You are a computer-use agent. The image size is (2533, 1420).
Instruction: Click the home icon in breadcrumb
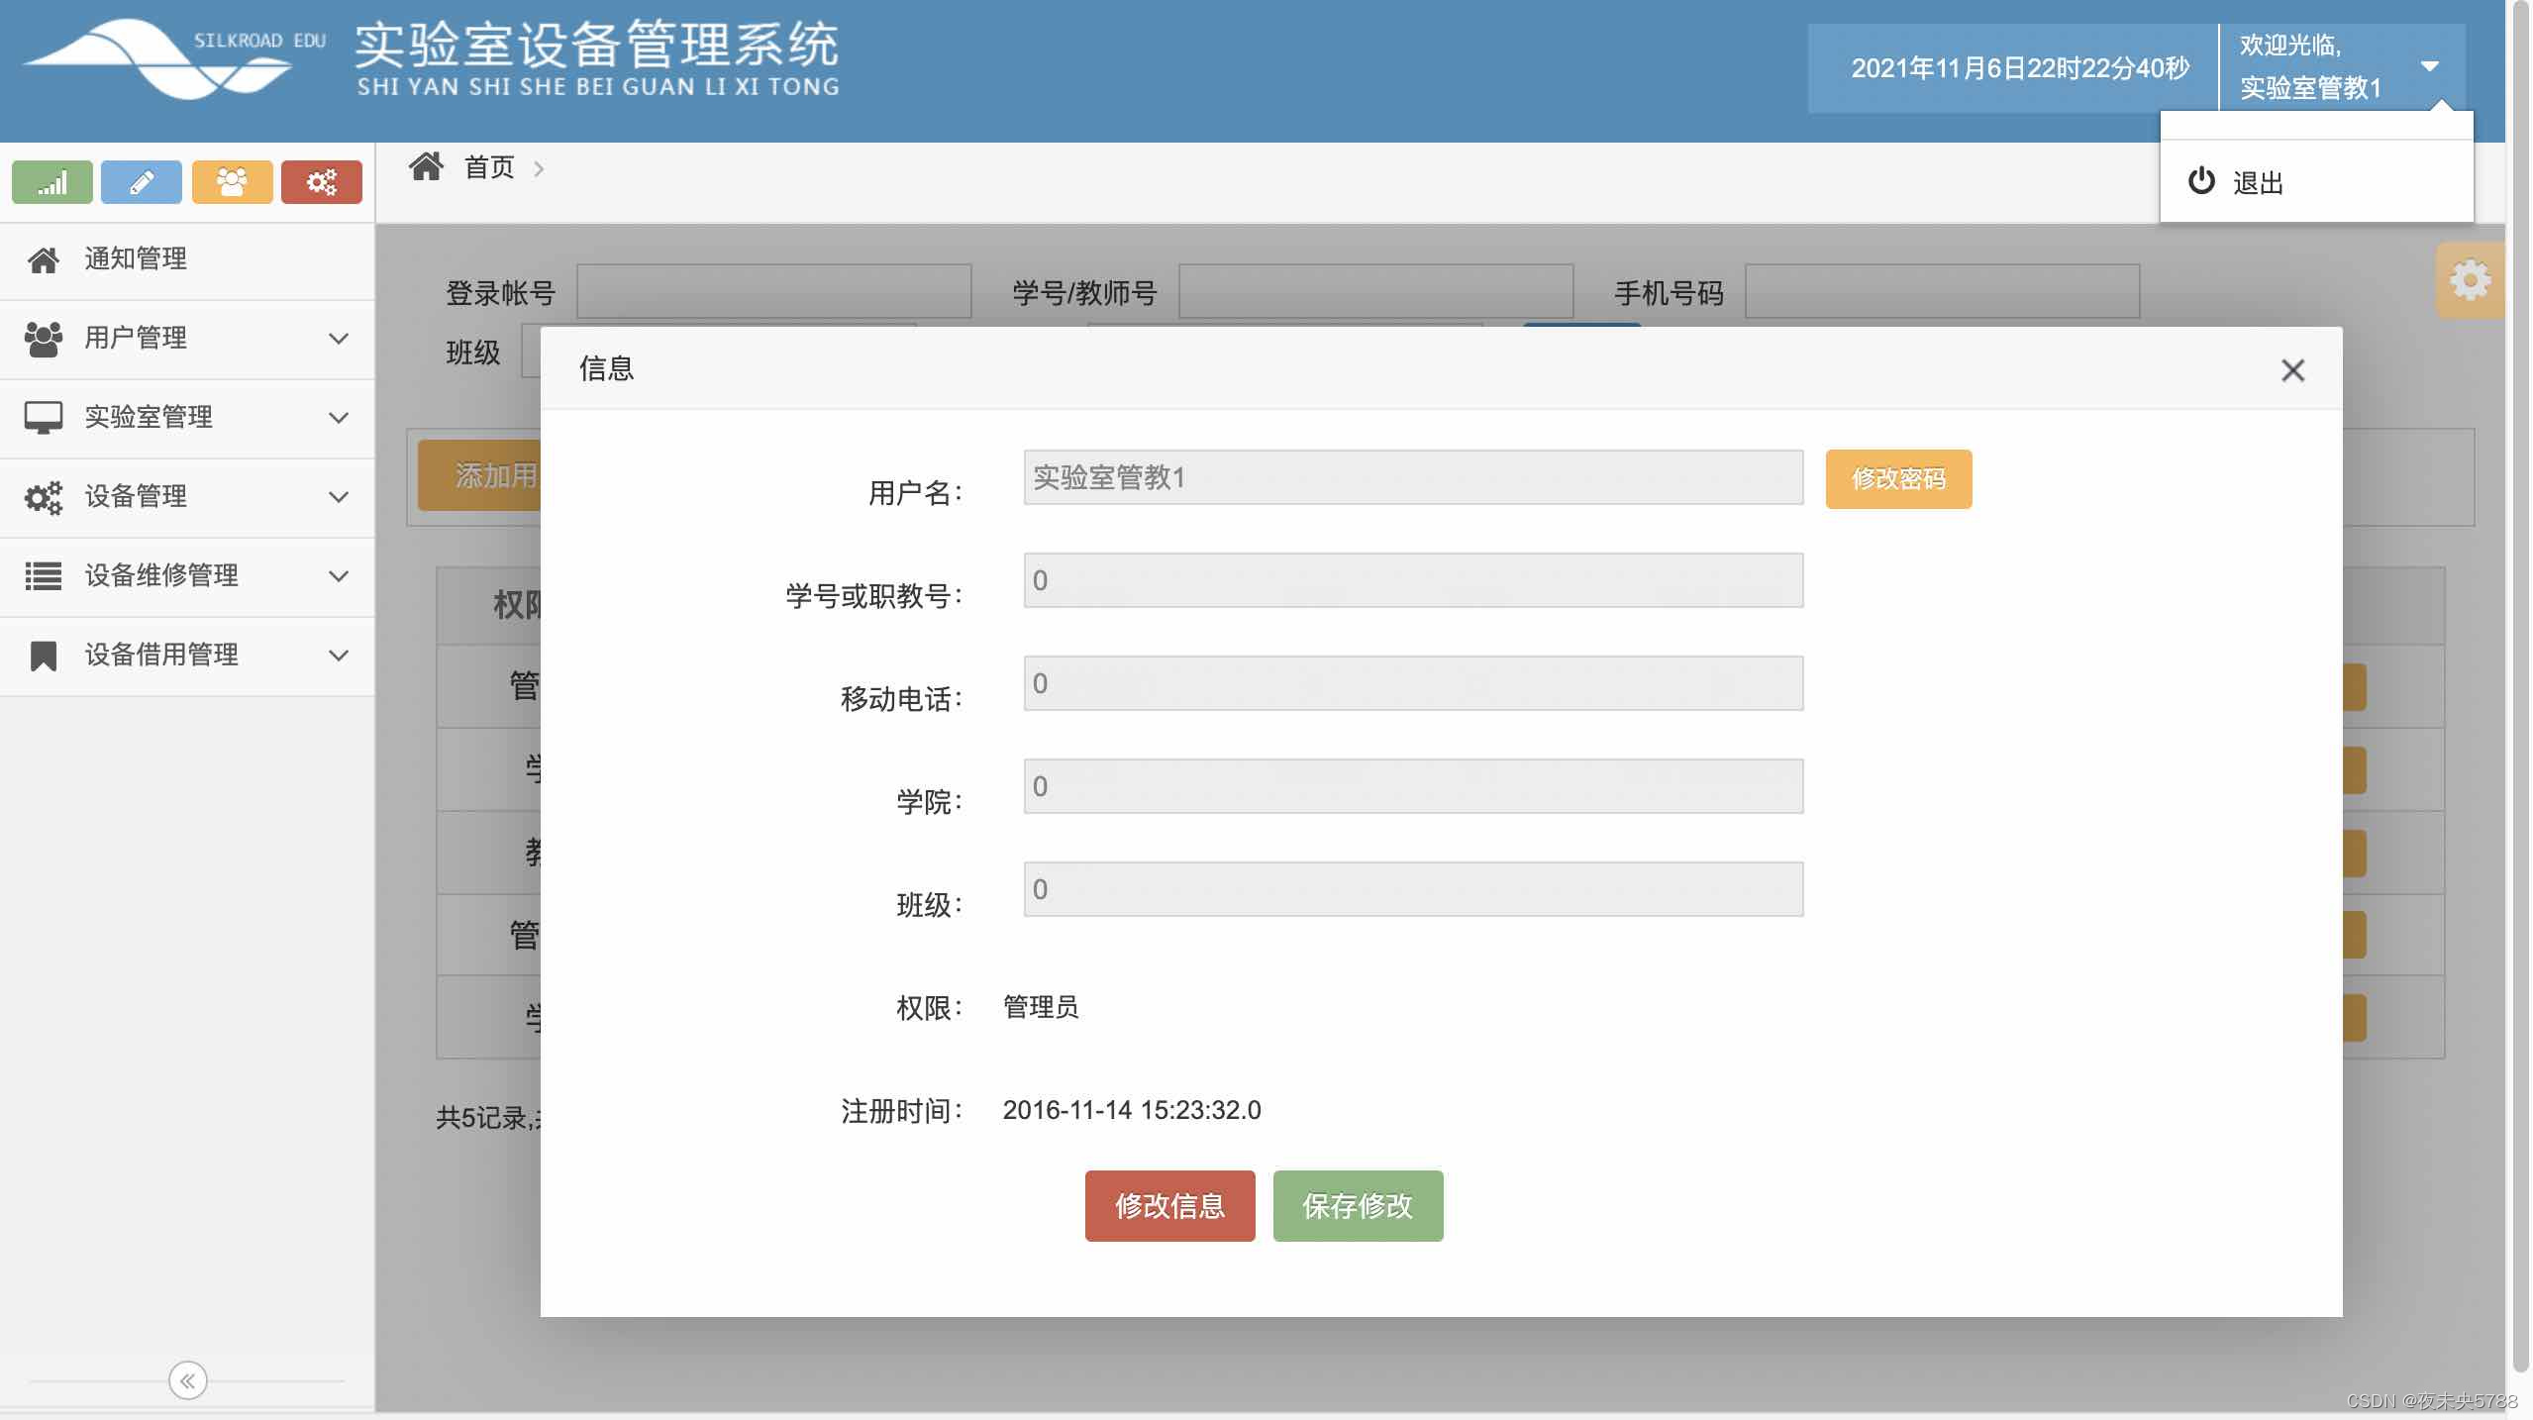point(426,166)
